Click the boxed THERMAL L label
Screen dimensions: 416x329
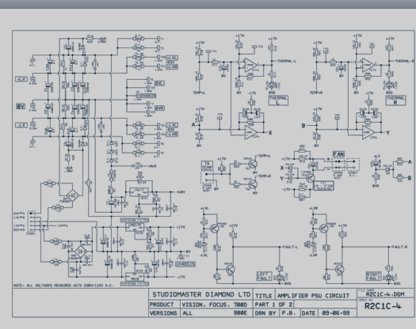coord(278,100)
